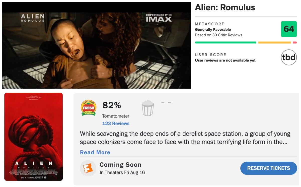Open the Based on 39 Critic Reviews link
Viewport: 301px width, 187px height.
tap(218, 35)
